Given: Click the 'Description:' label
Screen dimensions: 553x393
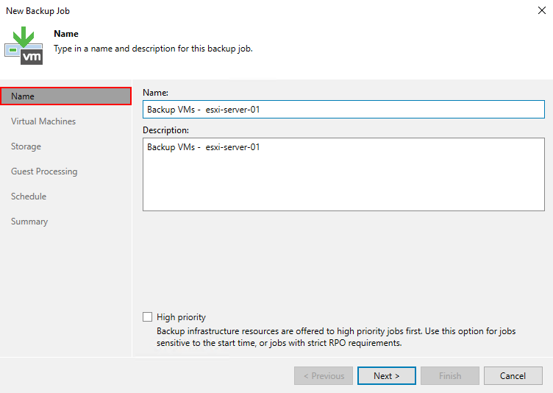Looking at the screenshot, I should pyautogui.click(x=165, y=130).
